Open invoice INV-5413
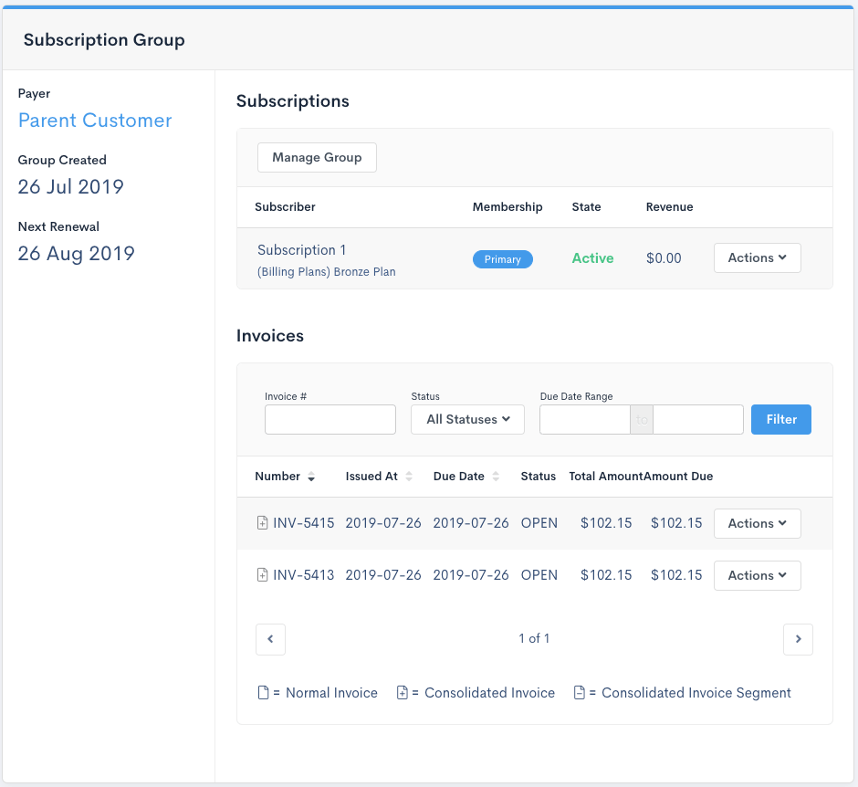 point(304,575)
